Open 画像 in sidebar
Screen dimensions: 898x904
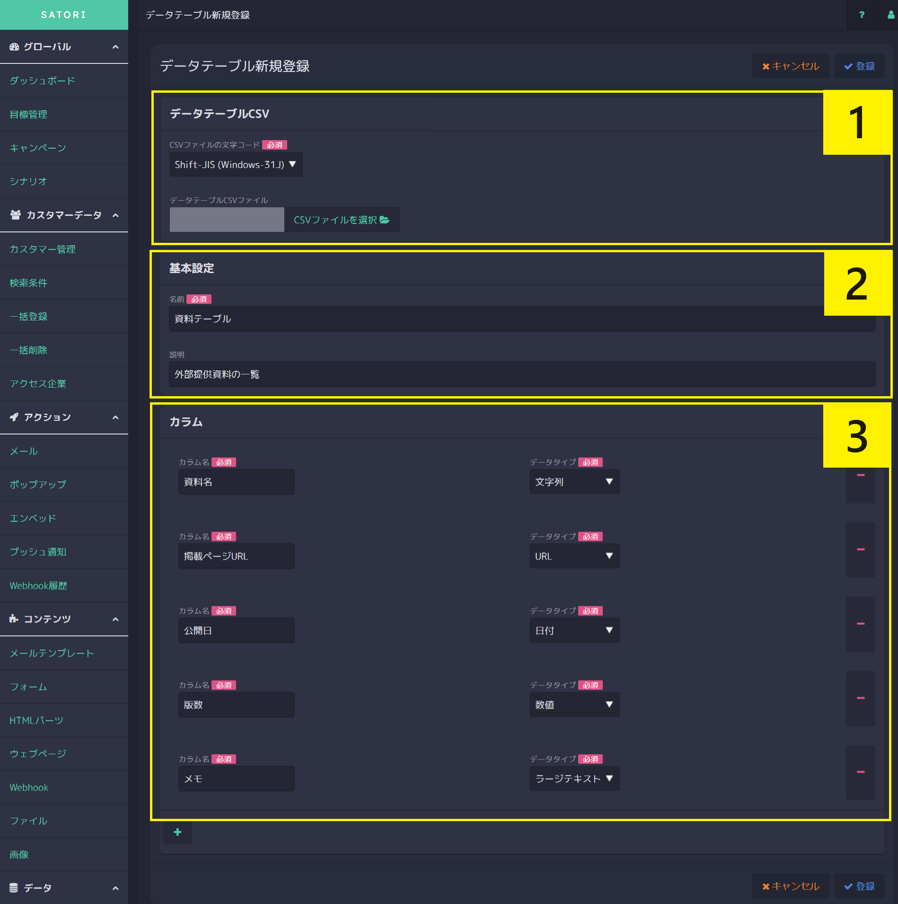pos(64,854)
